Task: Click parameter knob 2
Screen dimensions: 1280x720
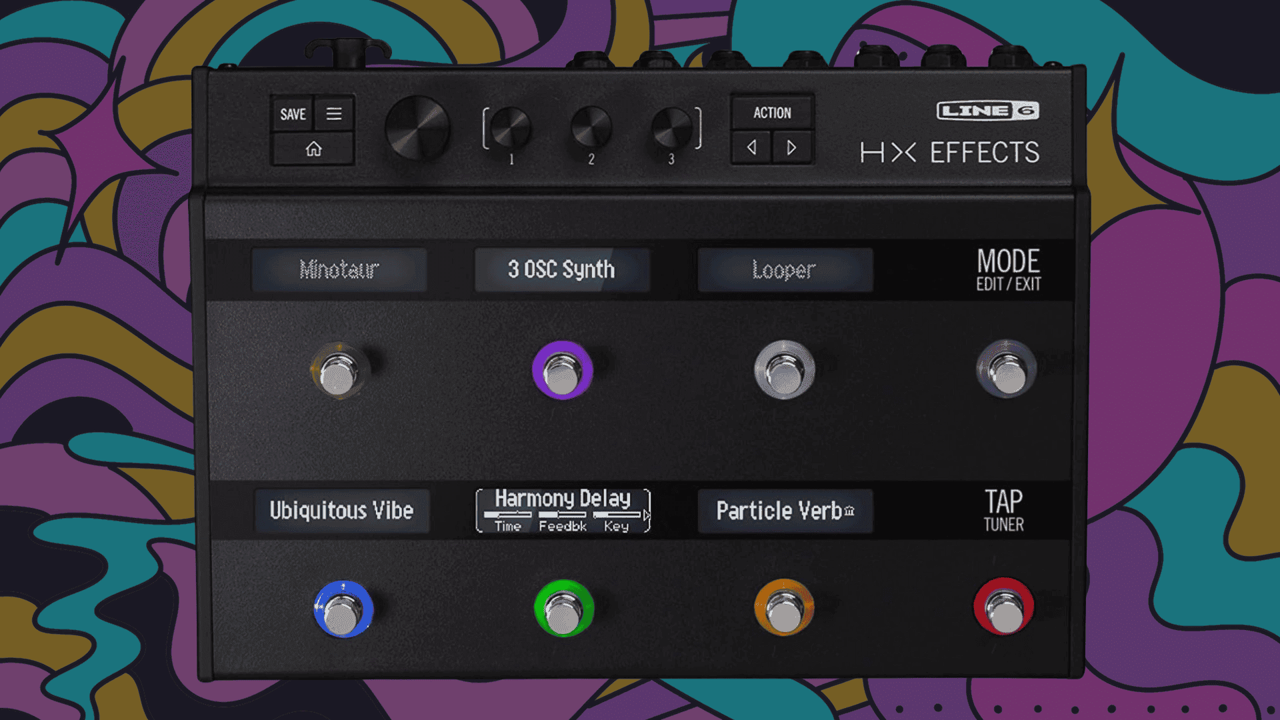Action: (x=591, y=127)
